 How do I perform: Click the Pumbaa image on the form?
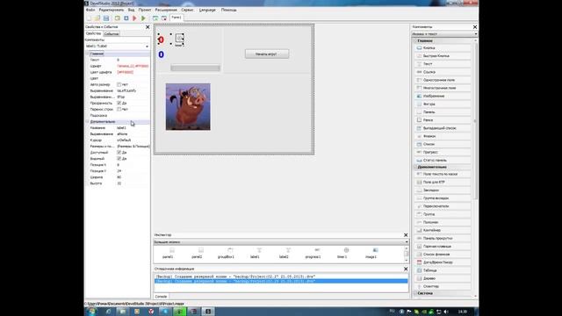[188, 107]
